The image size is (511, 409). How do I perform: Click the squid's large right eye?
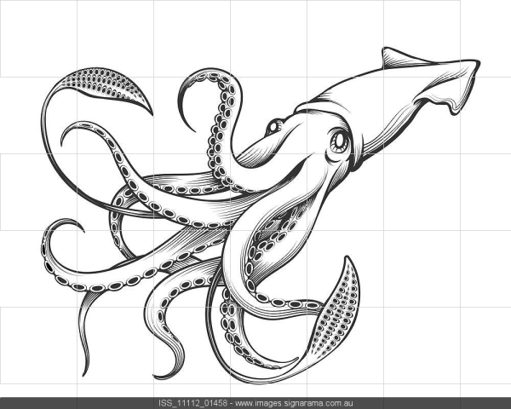339,141
